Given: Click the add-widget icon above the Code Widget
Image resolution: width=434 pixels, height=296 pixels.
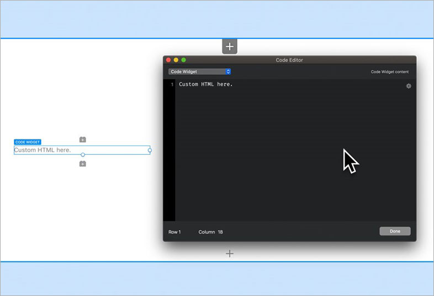Looking at the screenshot, I should point(82,139).
